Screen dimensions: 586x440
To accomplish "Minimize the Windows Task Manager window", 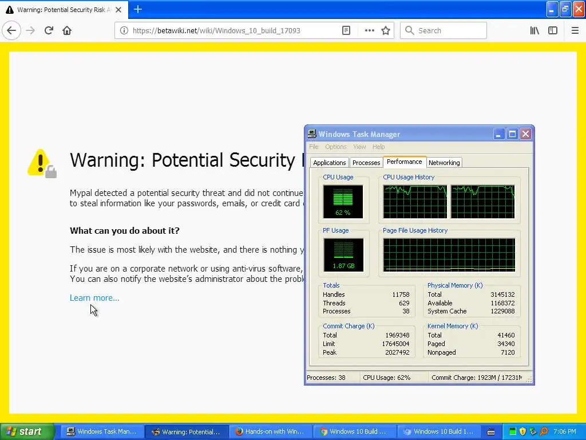I will [x=498, y=134].
